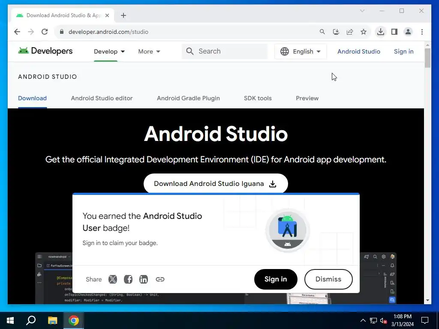Click the scrollbar up arrow
This screenshot has width=439, height=329.
tap(427, 45)
